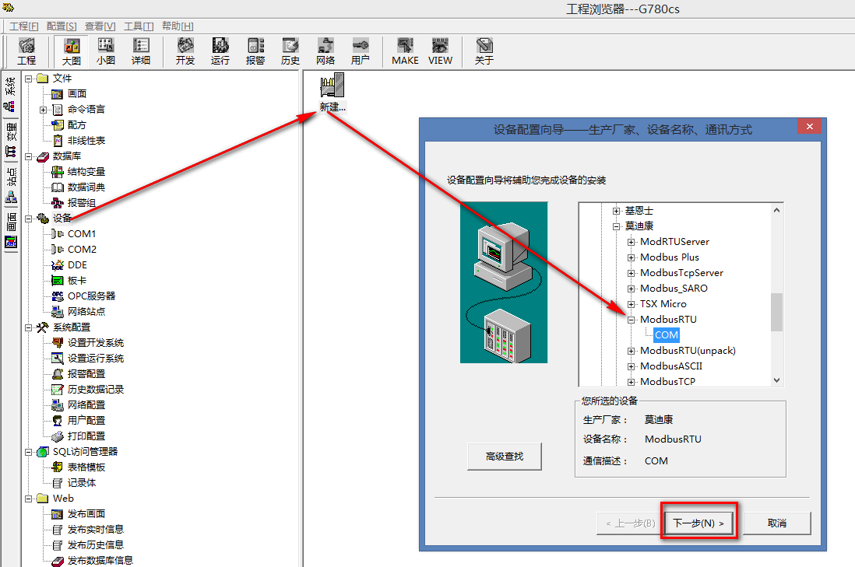The width and height of the screenshot is (855, 567).
Task: Switch to 详细 detail list view
Action: click(x=141, y=51)
